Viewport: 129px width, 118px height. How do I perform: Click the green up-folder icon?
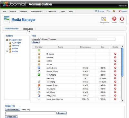(x=39, y=50)
